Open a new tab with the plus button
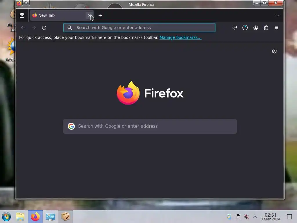297x223 pixels. 100,16
